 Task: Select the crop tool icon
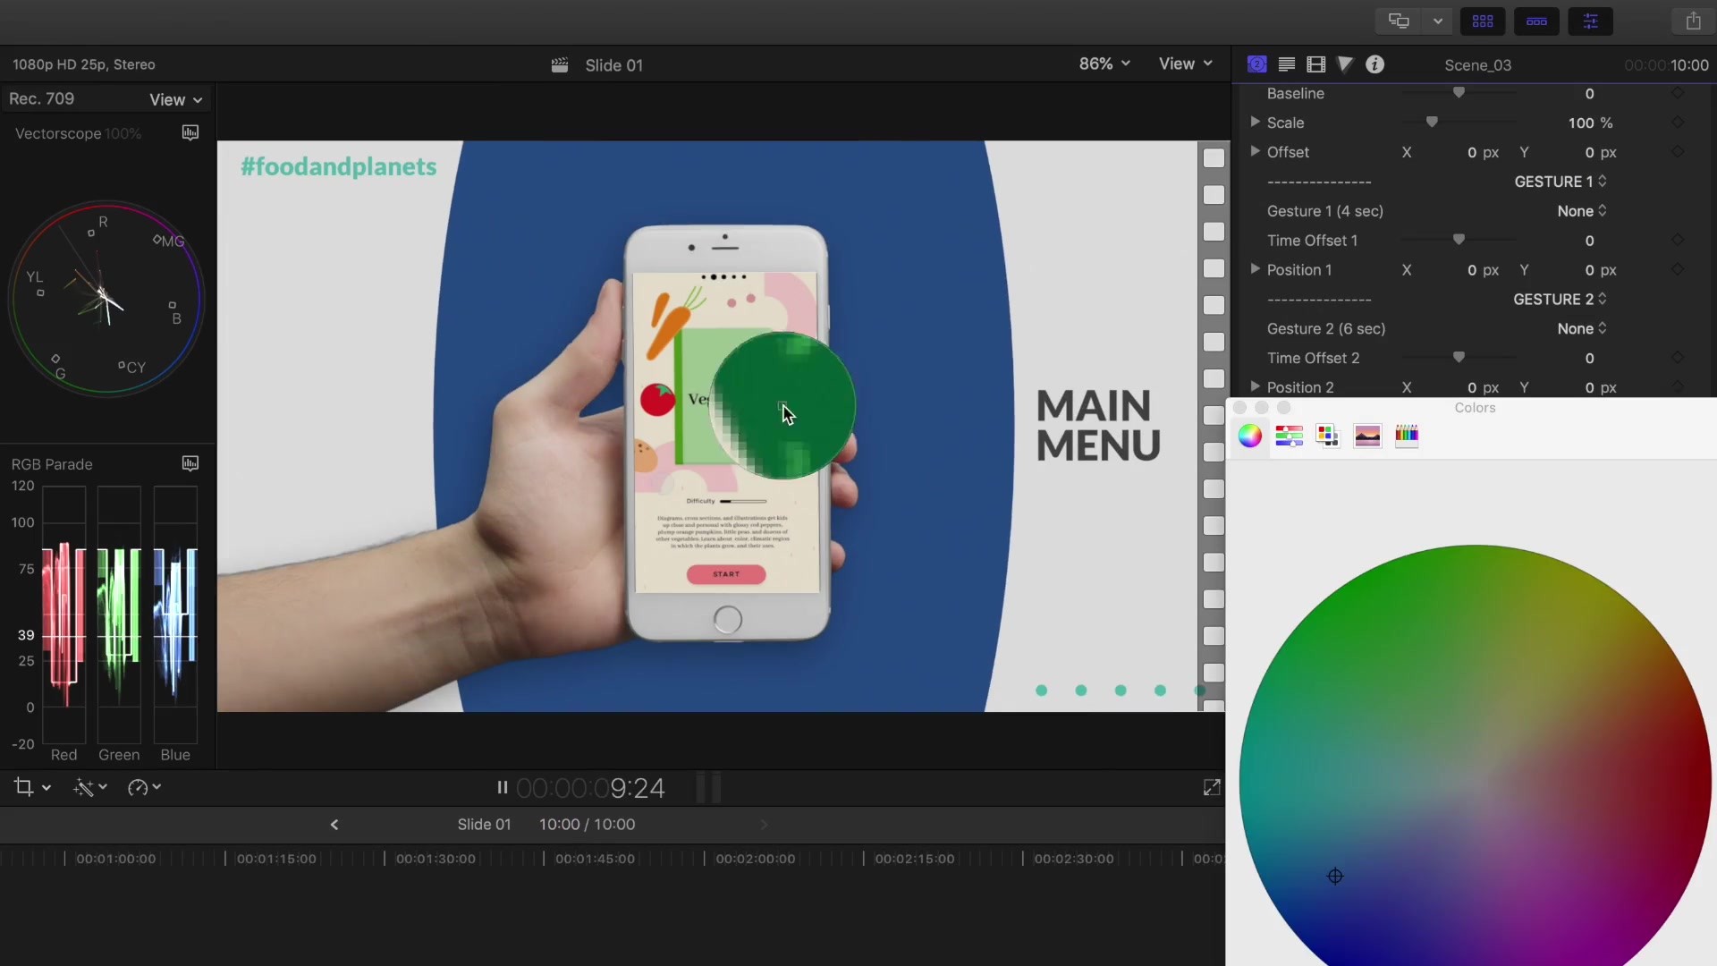(24, 787)
